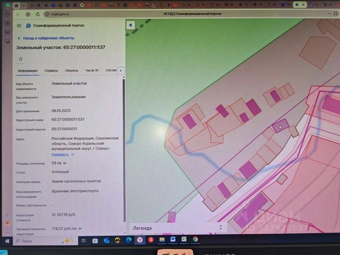The width and height of the screenshot is (340, 255).
Task: Open the hamburger menu of the portal
Action: 19,26
